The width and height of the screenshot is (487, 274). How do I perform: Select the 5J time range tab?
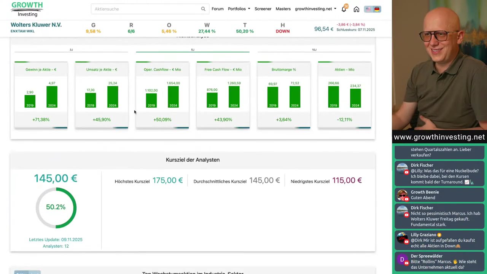193,50
